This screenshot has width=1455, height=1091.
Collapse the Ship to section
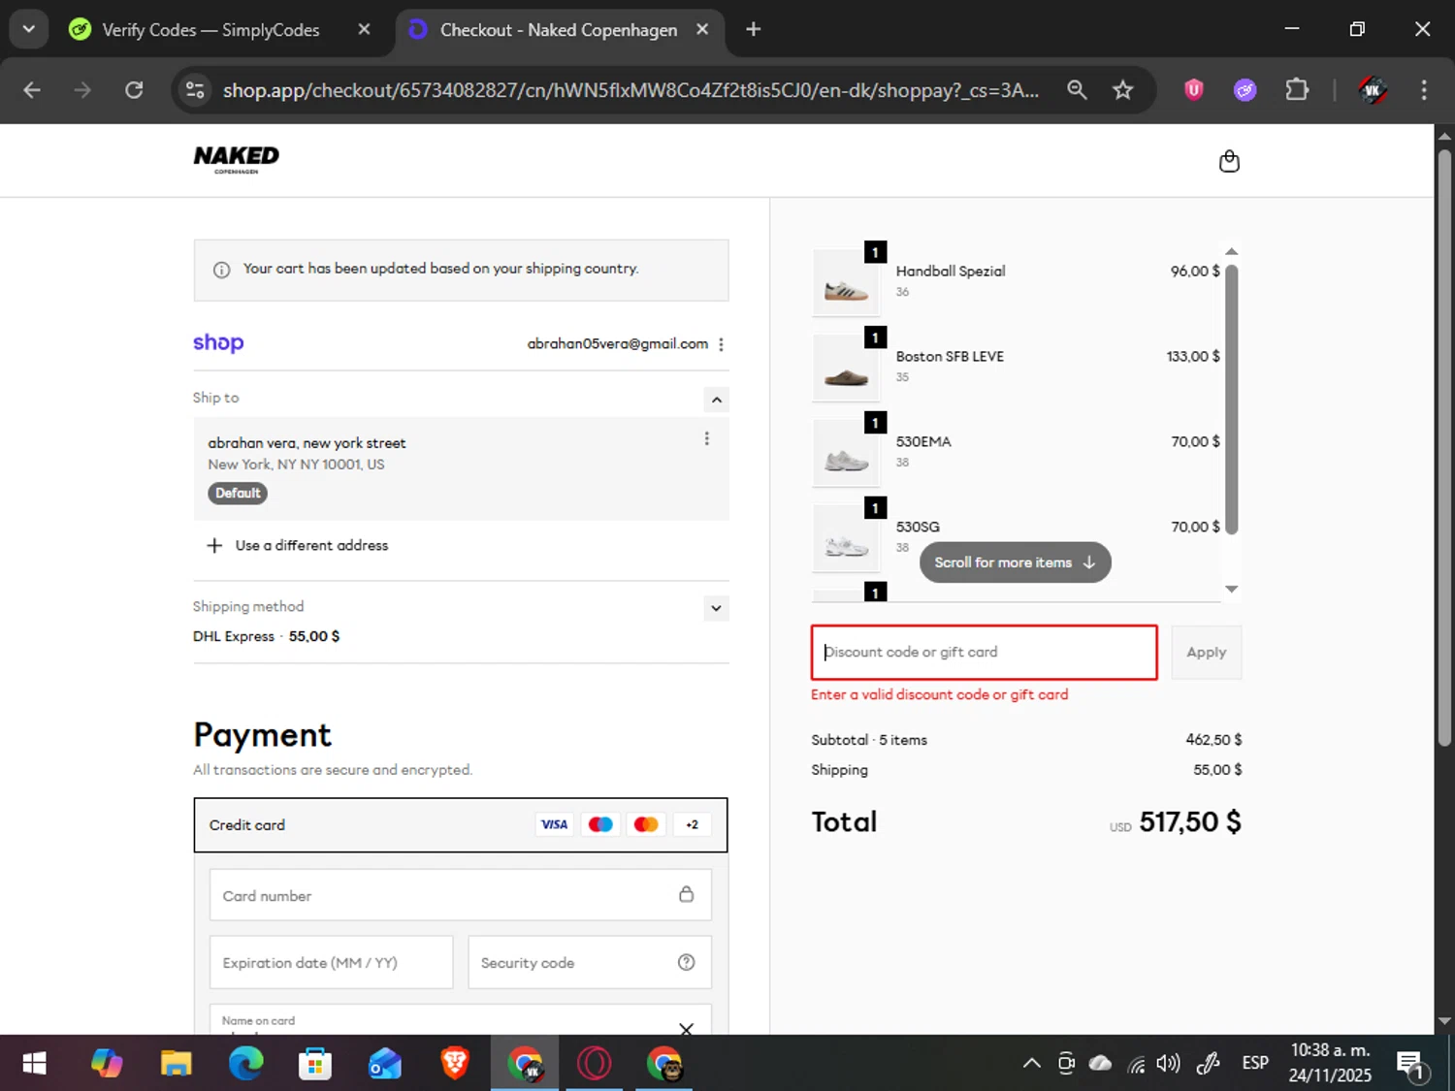tap(716, 400)
